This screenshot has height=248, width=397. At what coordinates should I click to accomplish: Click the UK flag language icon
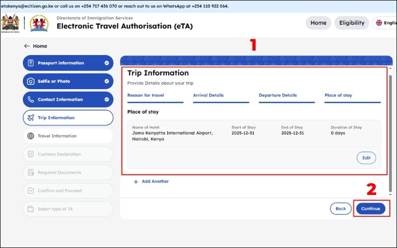(379, 23)
